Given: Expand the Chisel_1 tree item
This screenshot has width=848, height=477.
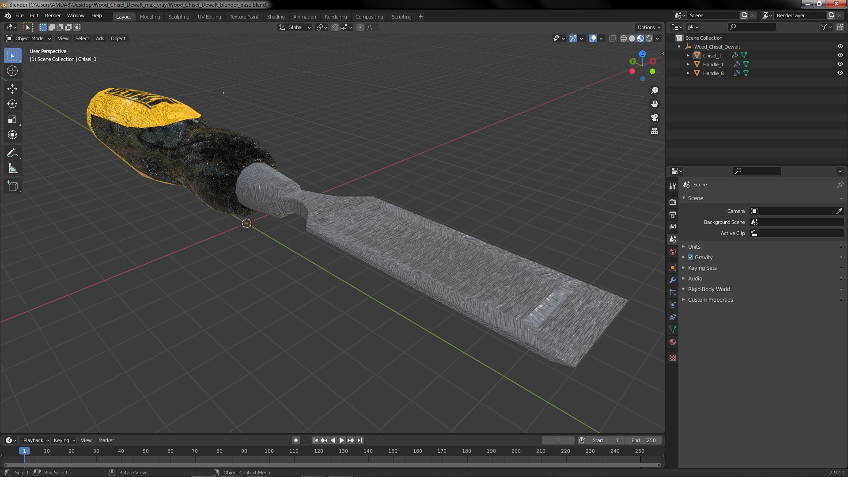Looking at the screenshot, I should [x=688, y=56].
